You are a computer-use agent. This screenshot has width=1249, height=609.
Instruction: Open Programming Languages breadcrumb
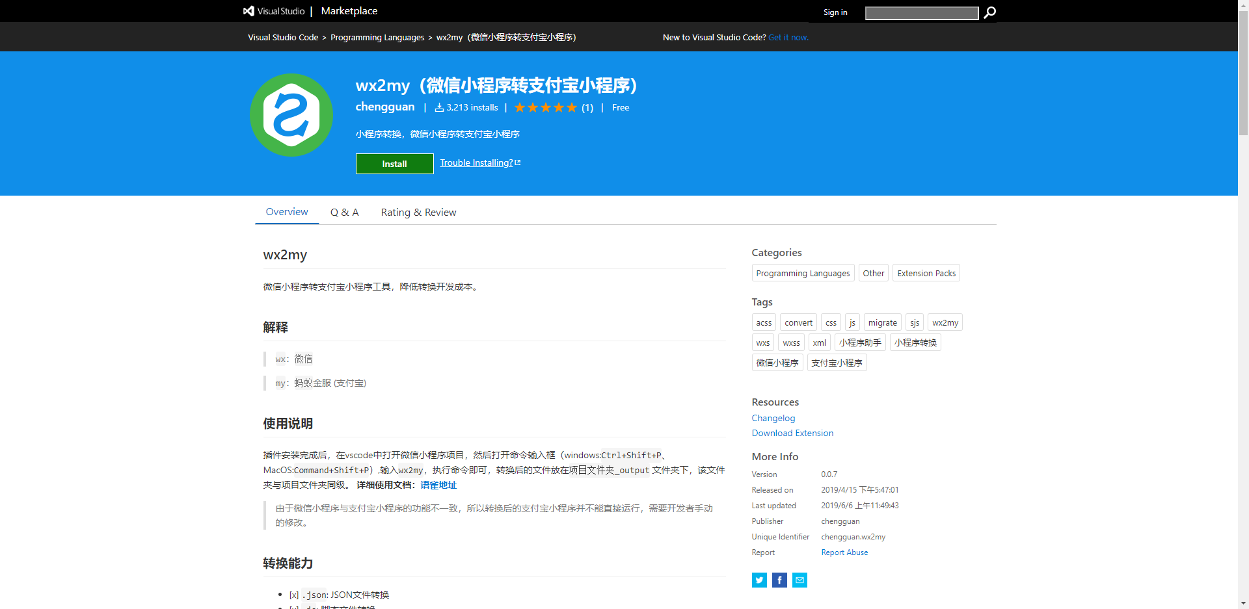click(x=377, y=37)
